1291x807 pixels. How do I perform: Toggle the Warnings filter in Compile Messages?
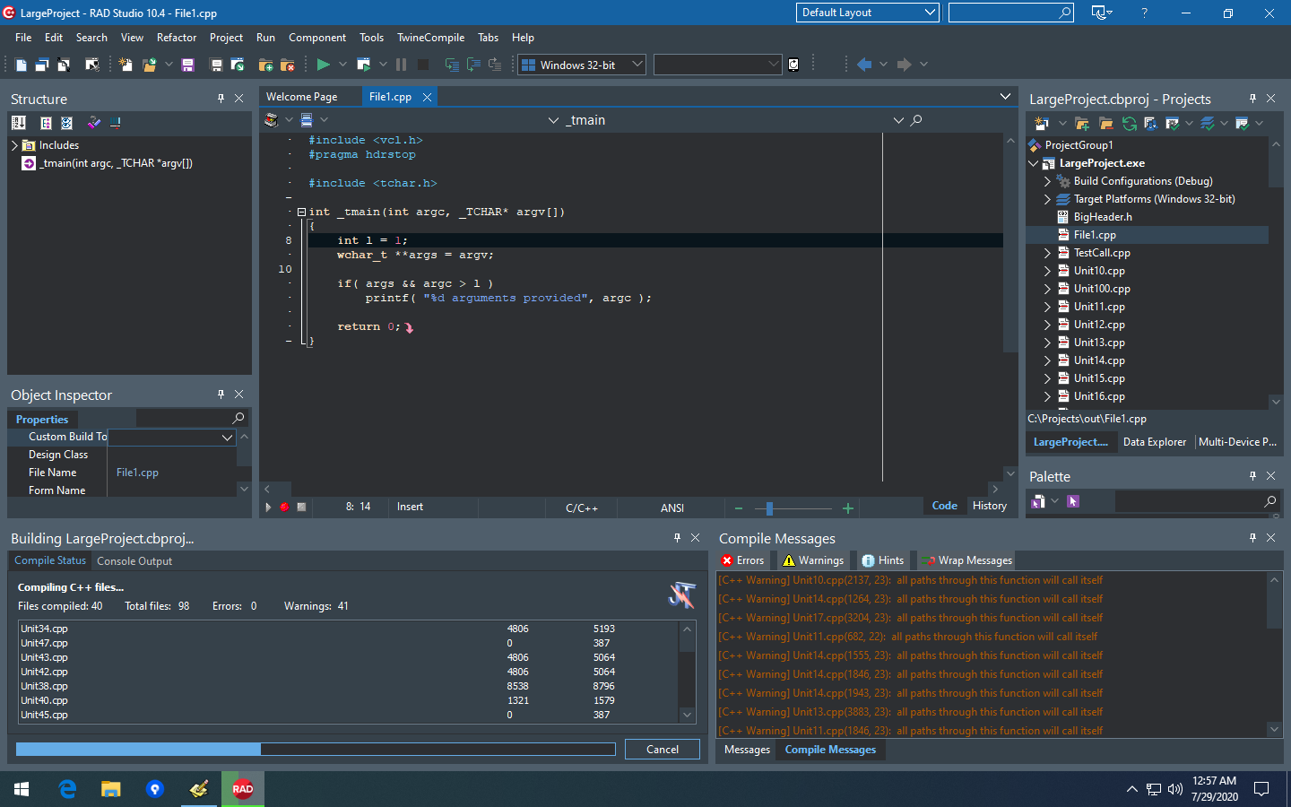812,560
